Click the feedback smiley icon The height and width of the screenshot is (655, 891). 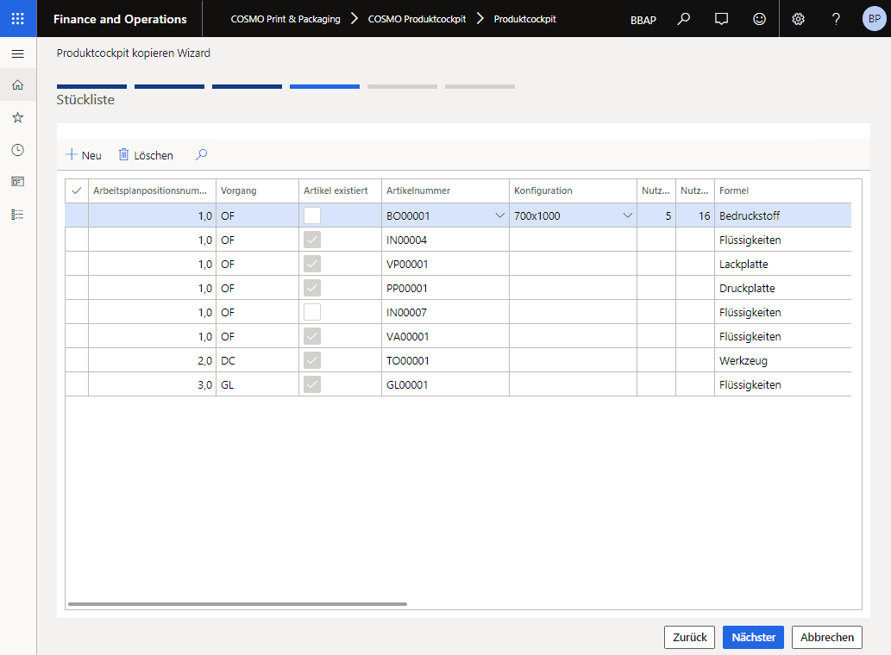(759, 19)
